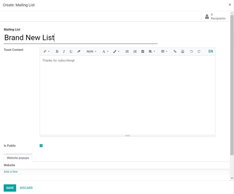Click the eraser remove-format icon

tap(78, 51)
